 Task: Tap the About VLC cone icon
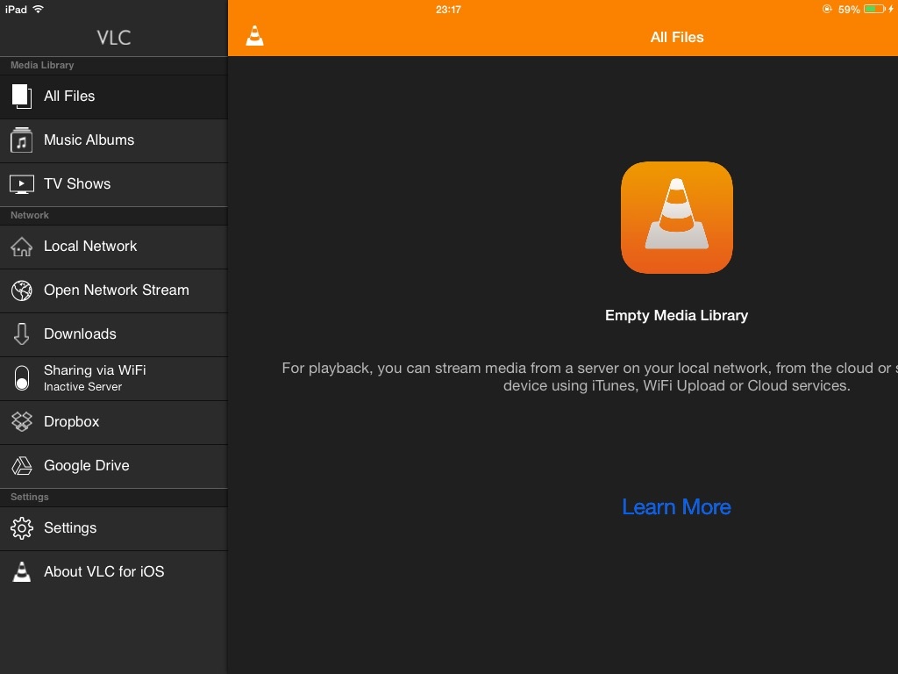coord(21,571)
